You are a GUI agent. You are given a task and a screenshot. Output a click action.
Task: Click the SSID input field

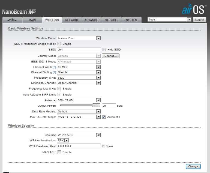[x=79, y=50]
